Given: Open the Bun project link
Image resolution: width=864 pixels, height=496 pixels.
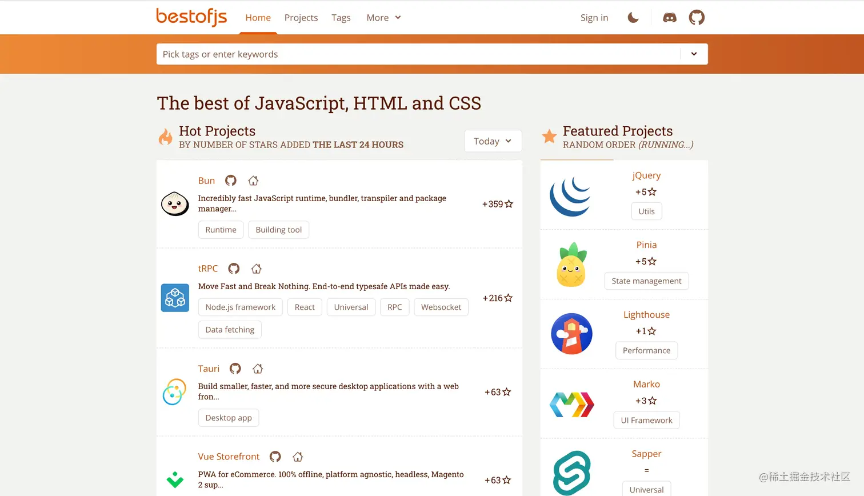Looking at the screenshot, I should point(206,181).
